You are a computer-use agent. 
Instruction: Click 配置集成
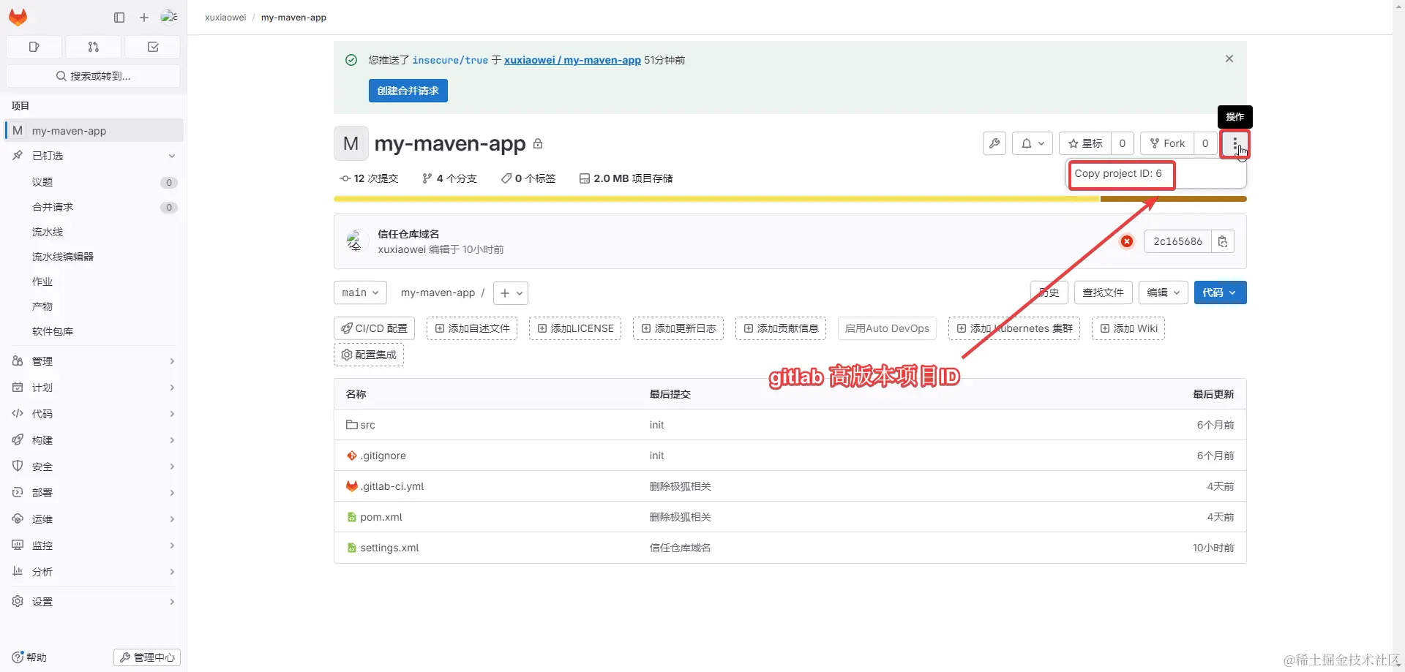[x=369, y=355]
